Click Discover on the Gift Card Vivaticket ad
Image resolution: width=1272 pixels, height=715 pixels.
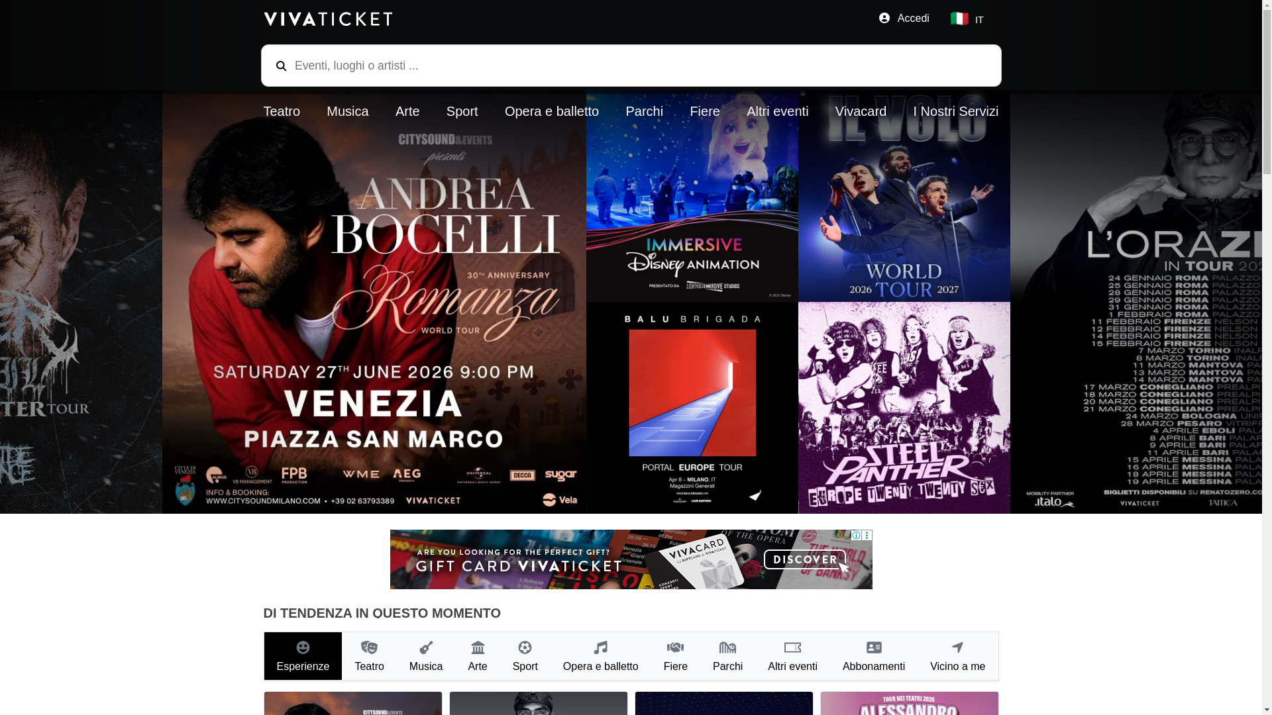(805, 559)
